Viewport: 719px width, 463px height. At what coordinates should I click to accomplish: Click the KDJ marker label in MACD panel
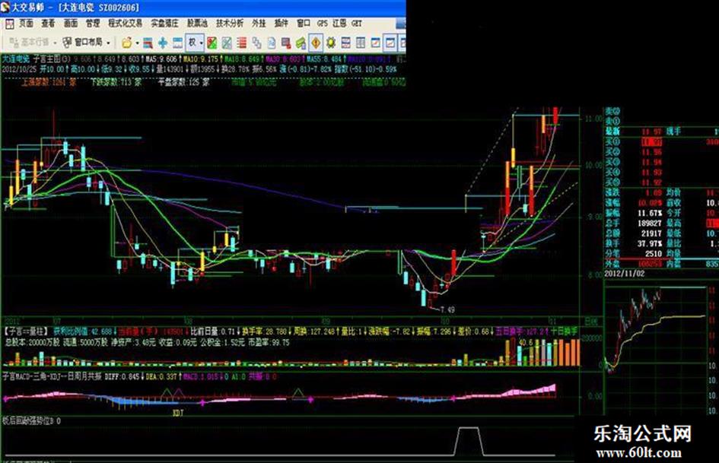tap(177, 413)
